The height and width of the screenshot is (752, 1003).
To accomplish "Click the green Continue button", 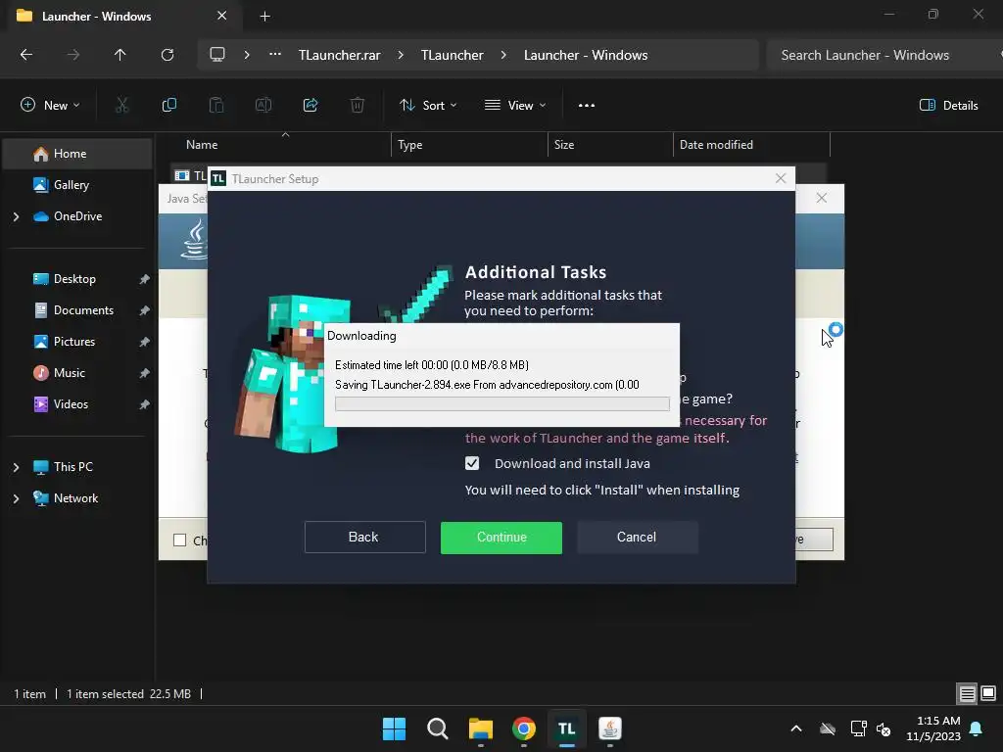I will click(501, 538).
